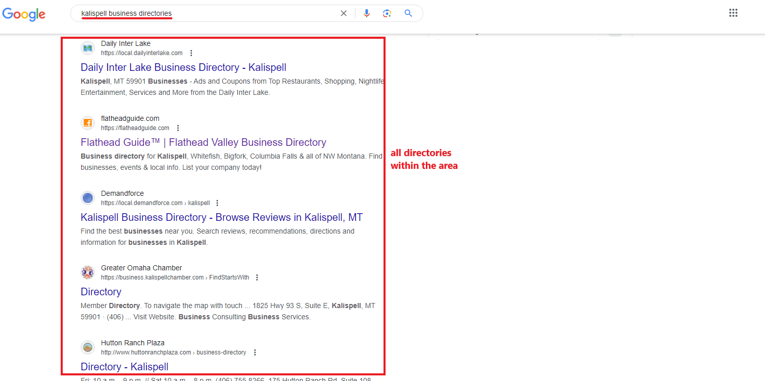Click the business.kalispellchamber.com › FindStartsWith URL

(175, 277)
